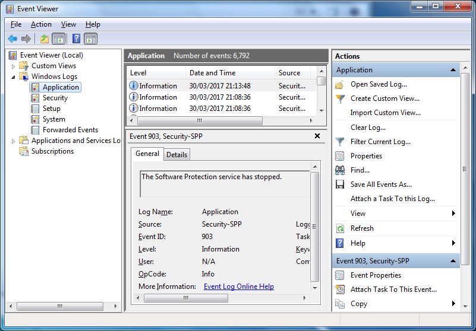
Task: Click info icon of the 21:13:48 event
Action: point(133,86)
